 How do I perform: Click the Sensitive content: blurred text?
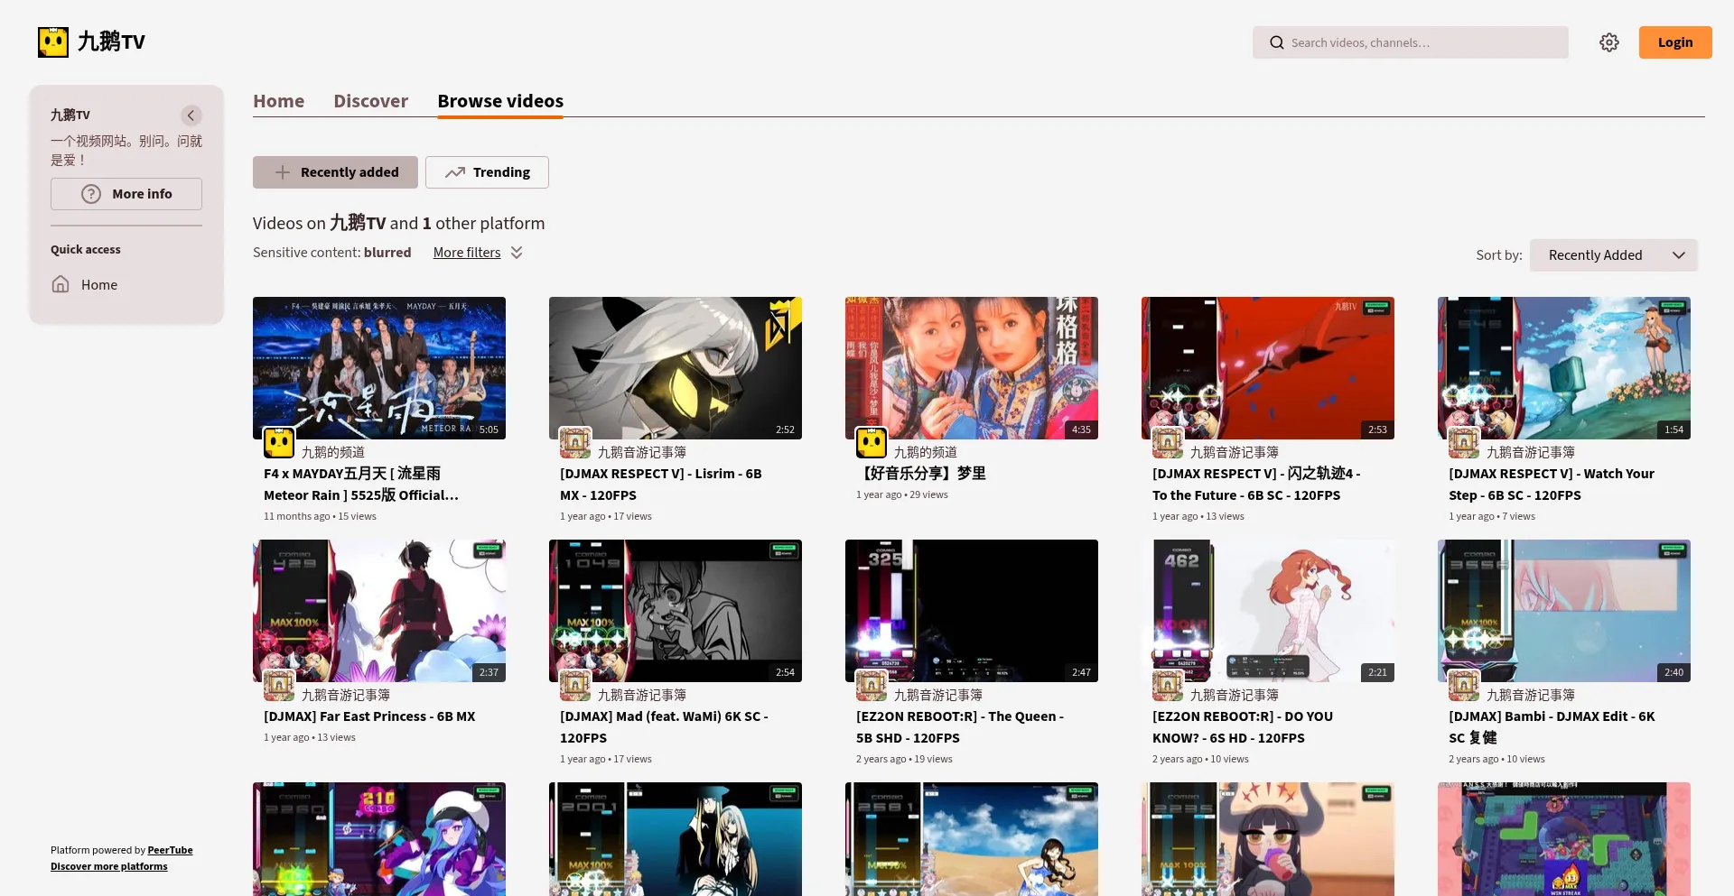(x=331, y=253)
